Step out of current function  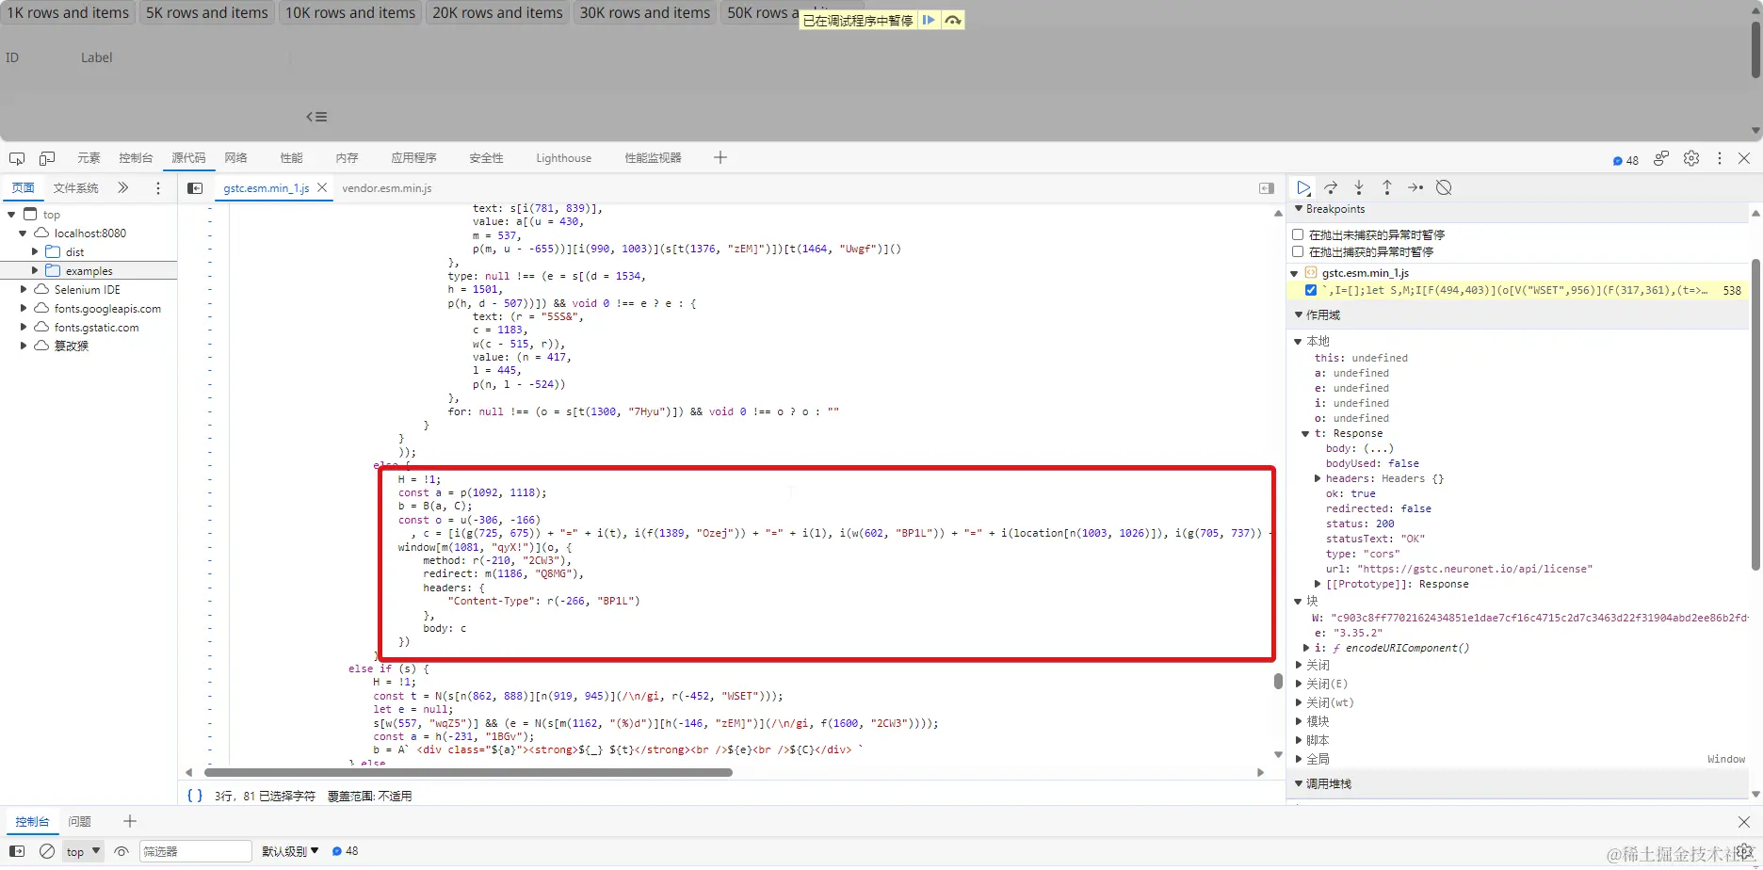(1387, 187)
